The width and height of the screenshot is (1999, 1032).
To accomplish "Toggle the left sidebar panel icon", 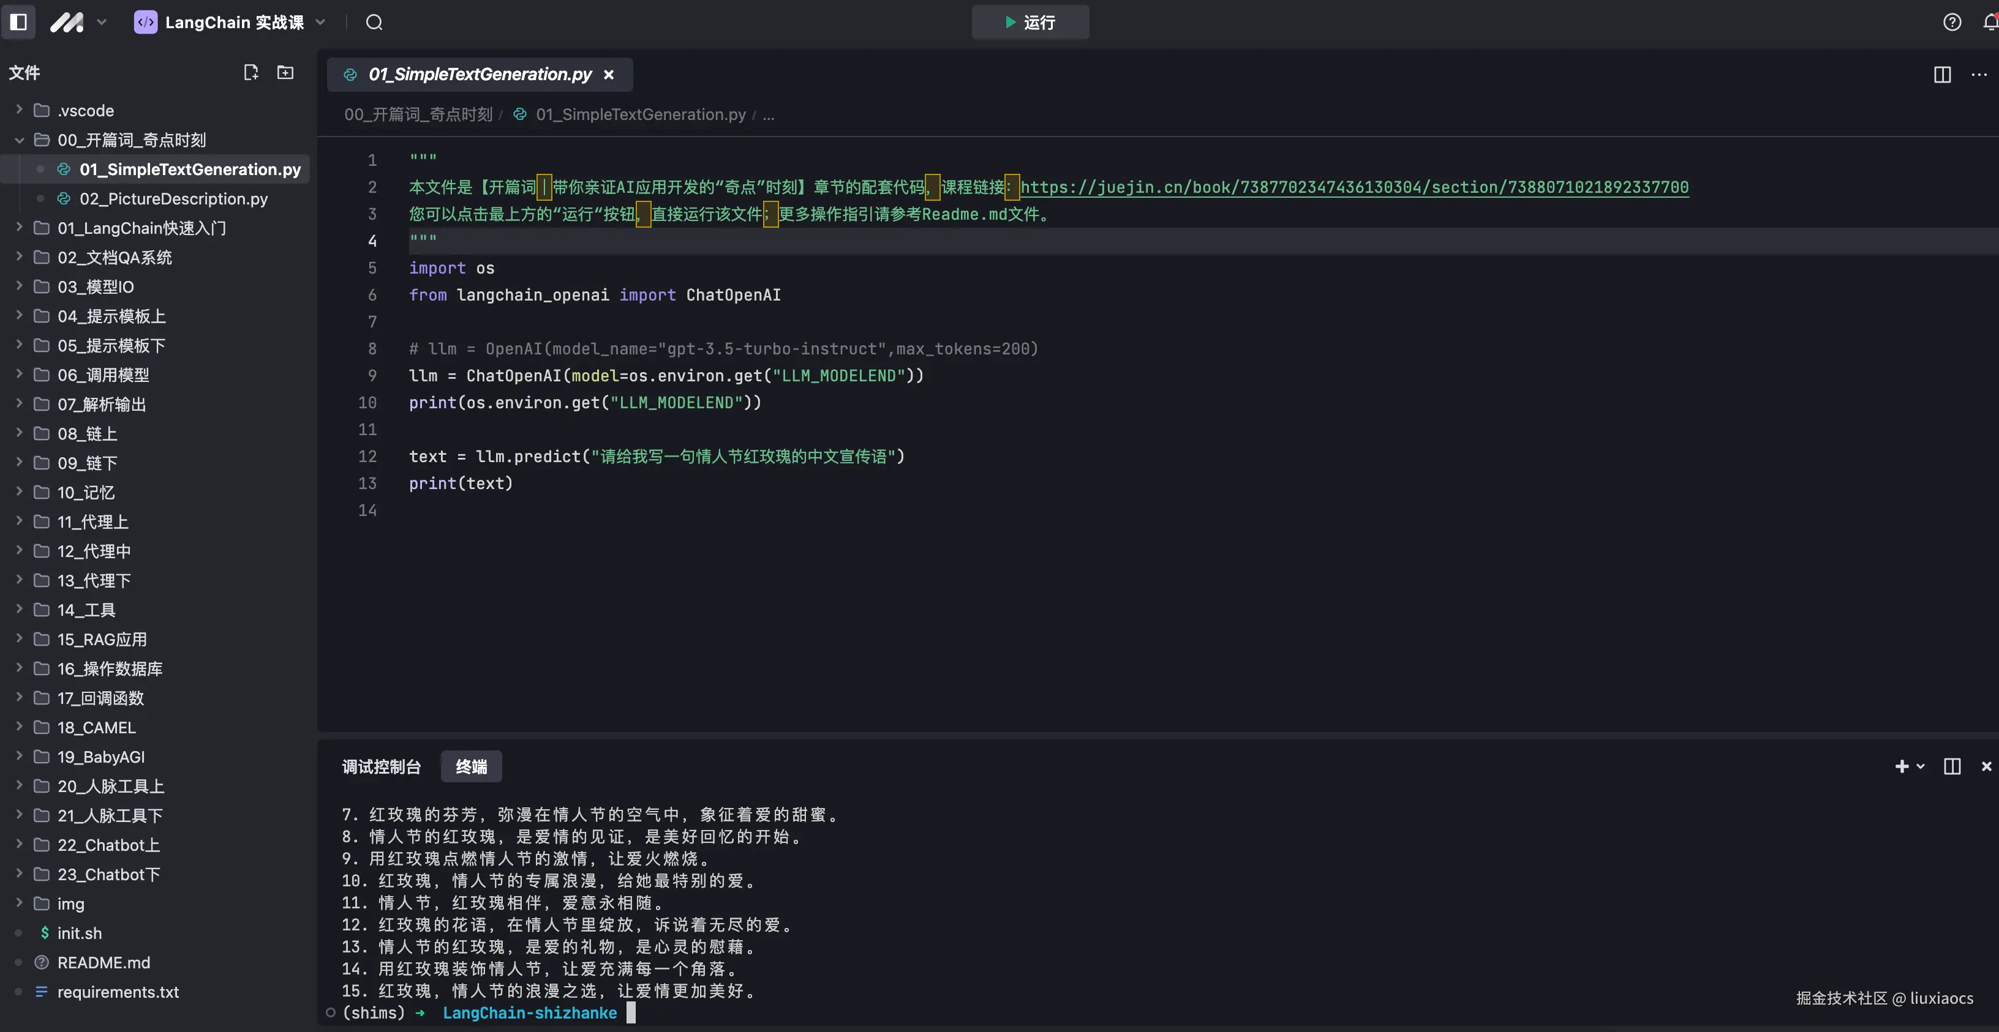I will (18, 21).
